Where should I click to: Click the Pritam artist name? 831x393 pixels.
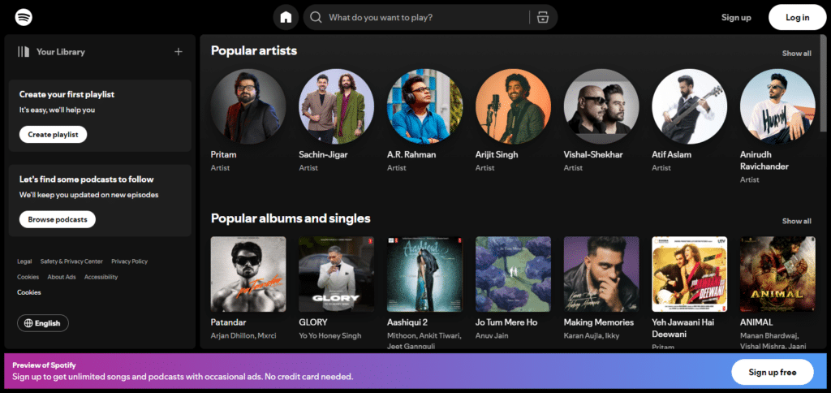tap(224, 155)
